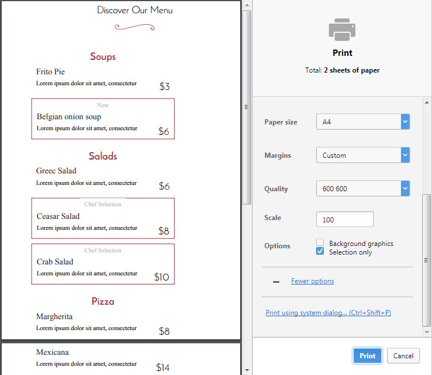Click the preview scrollbar's up arrow

click(247, 5)
